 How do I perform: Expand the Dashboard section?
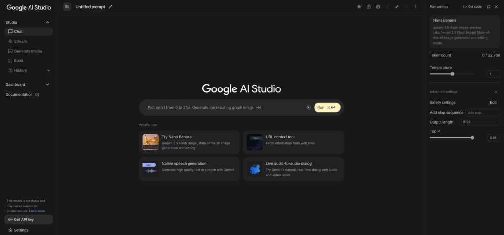coord(48,84)
